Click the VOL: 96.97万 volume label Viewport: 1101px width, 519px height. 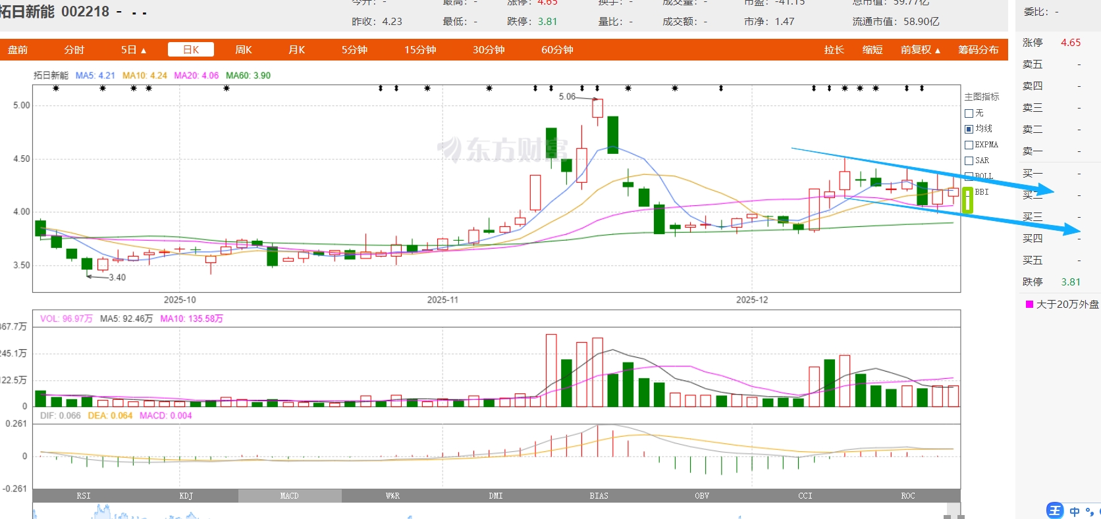(x=67, y=318)
